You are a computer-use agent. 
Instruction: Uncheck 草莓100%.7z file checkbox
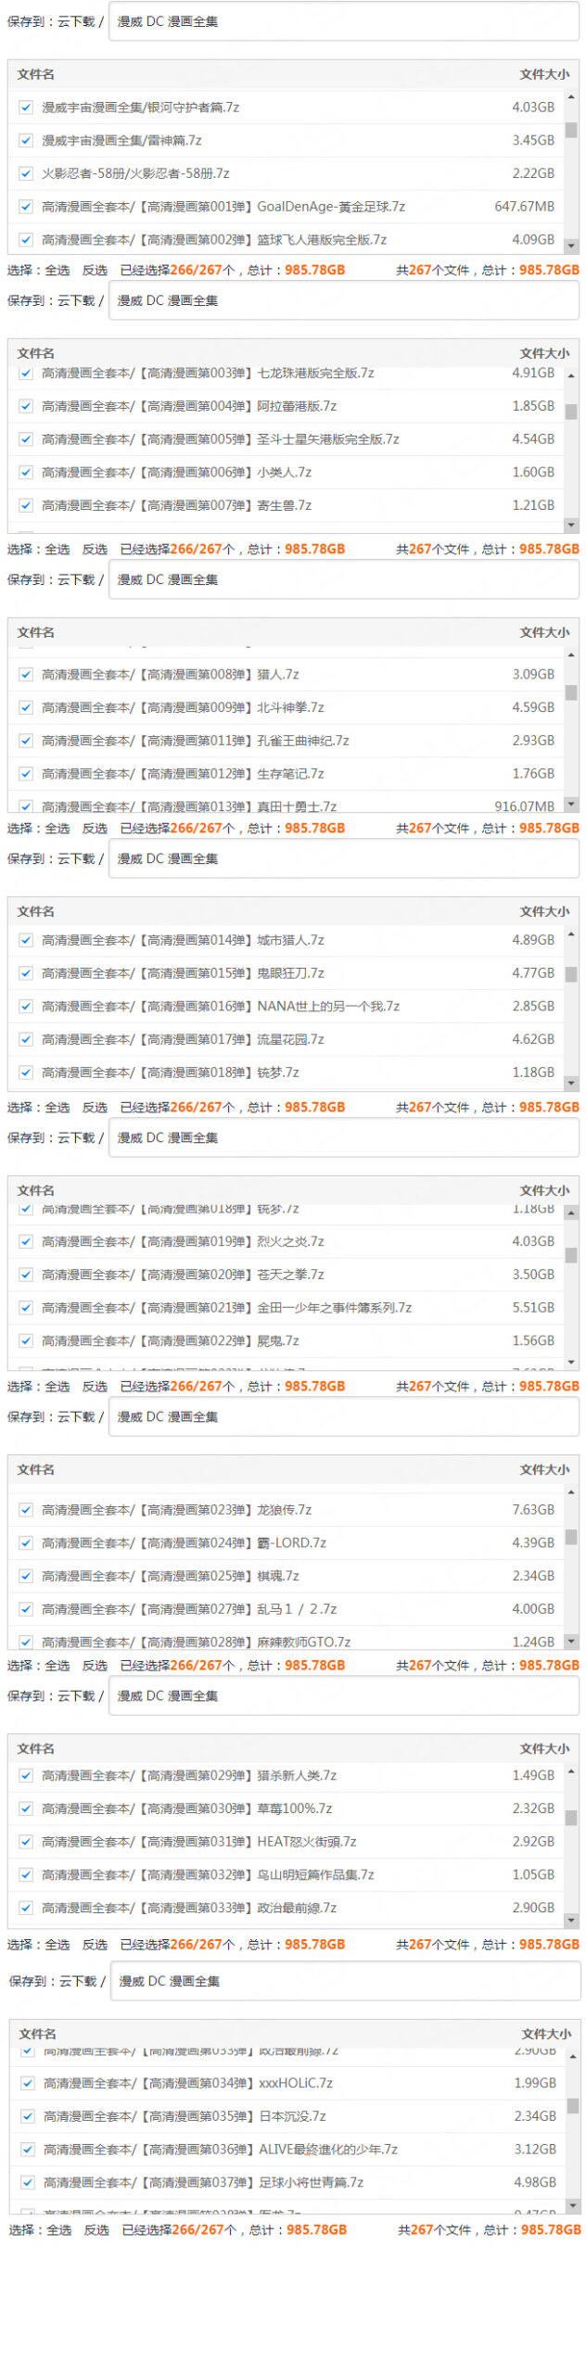[x=26, y=1808]
